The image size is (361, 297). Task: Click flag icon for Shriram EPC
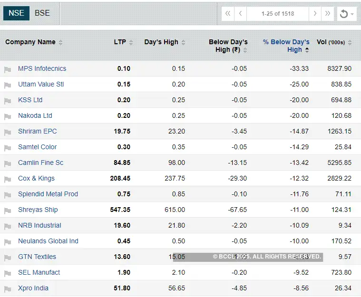pyautogui.click(x=8, y=132)
